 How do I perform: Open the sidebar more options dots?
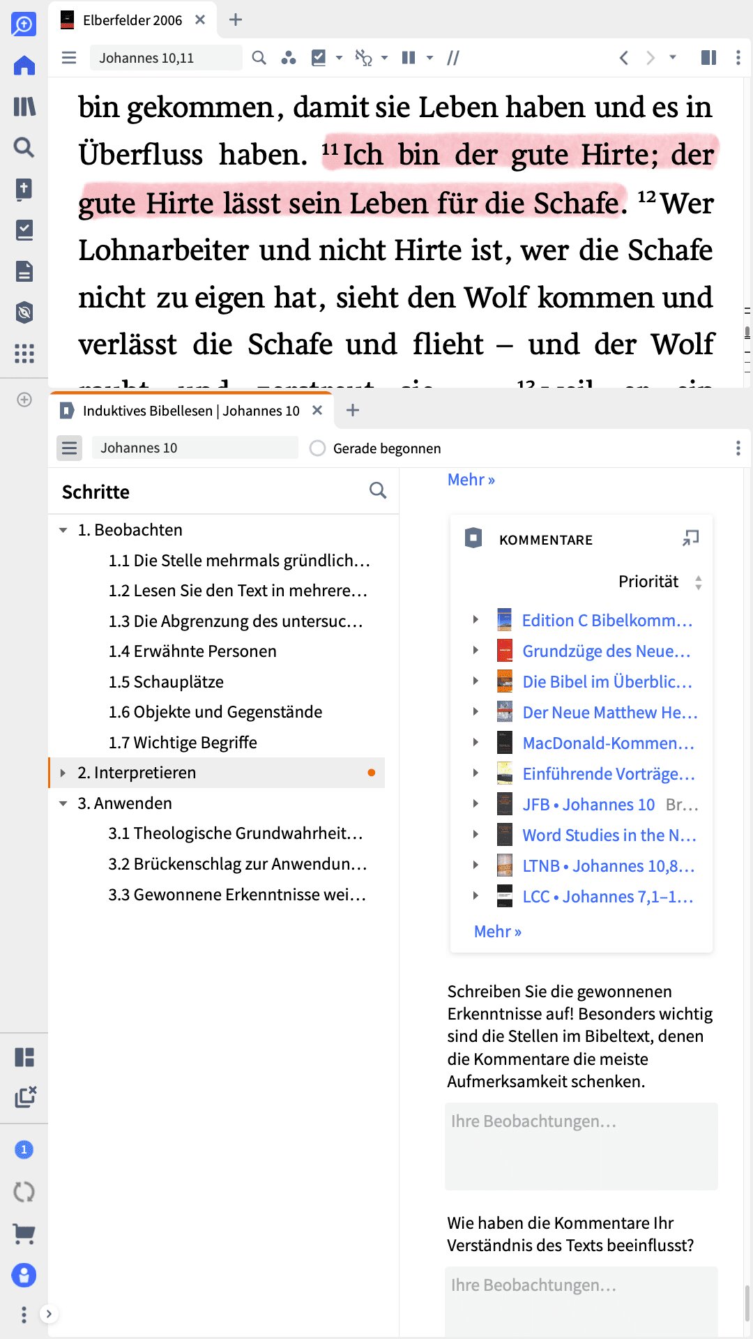tap(24, 1315)
